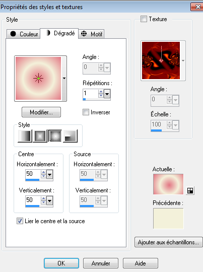Expand the Répétitions value dropdown
The height and width of the screenshot is (272, 203).
[x=107, y=94]
